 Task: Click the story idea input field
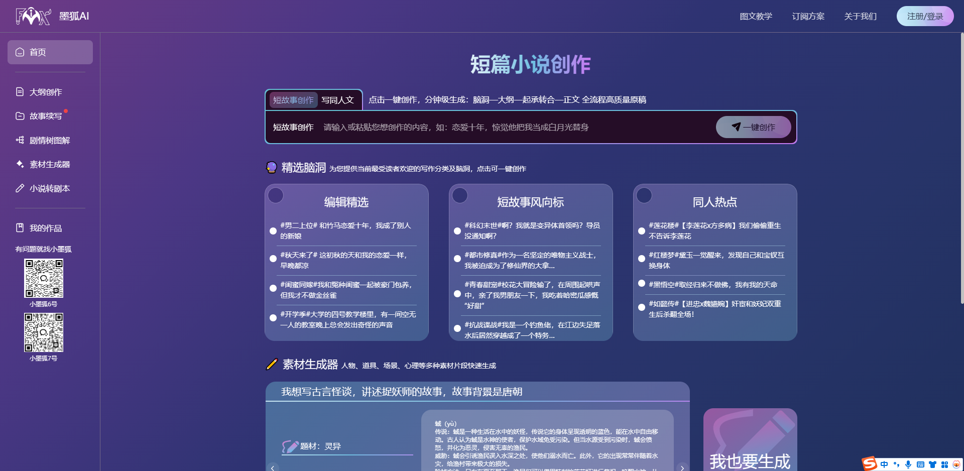(502, 127)
